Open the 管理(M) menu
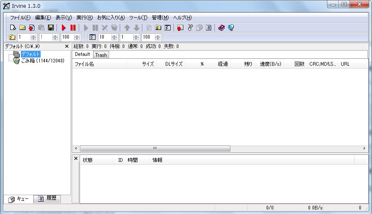Image resolution: width=372 pixels, height=214 pixels. (160, 18)
